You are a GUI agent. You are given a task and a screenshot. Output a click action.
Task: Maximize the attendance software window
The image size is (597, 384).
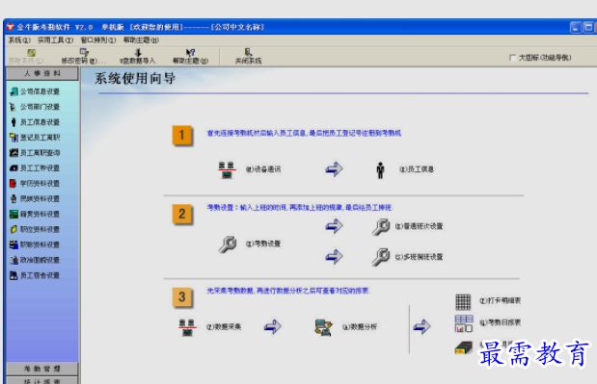click(588, 27)
